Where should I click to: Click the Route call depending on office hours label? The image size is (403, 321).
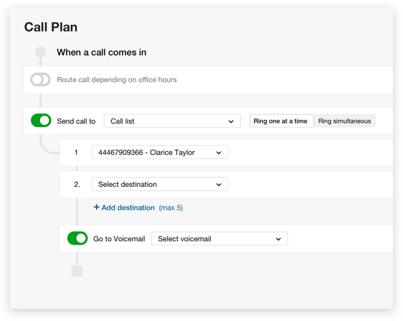click(116, 80)
